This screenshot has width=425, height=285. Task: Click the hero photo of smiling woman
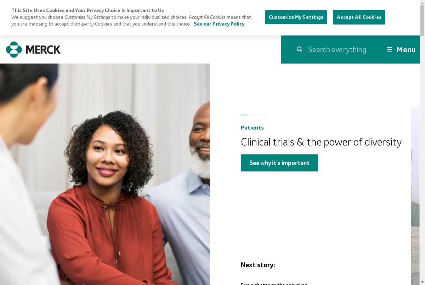coord(105,174)
